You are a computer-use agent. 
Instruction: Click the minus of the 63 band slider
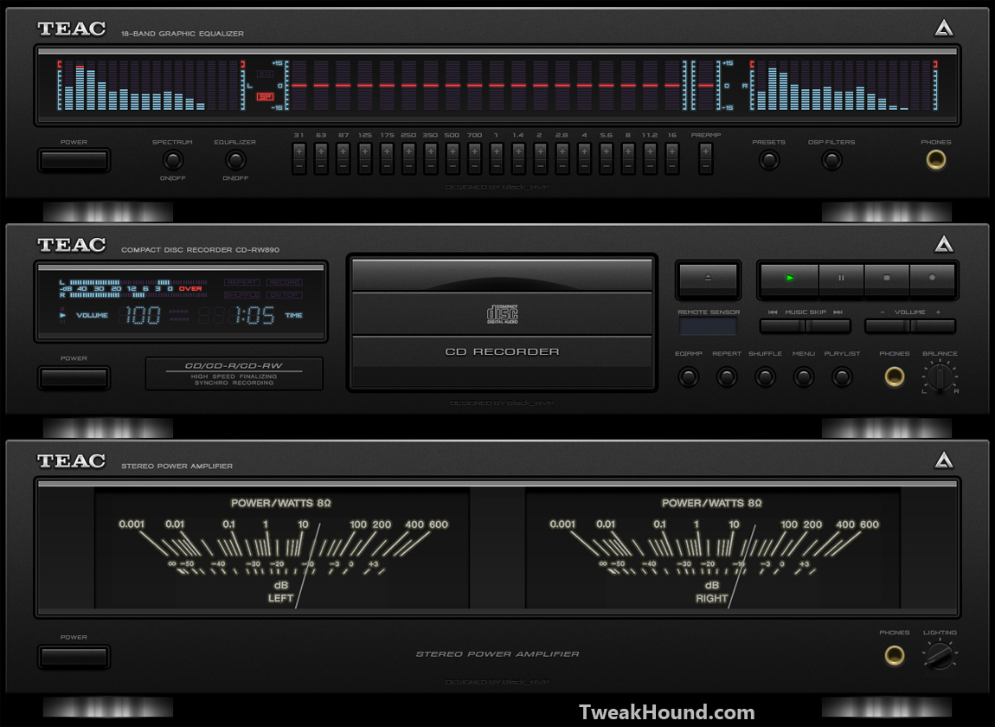coord(321,166)
